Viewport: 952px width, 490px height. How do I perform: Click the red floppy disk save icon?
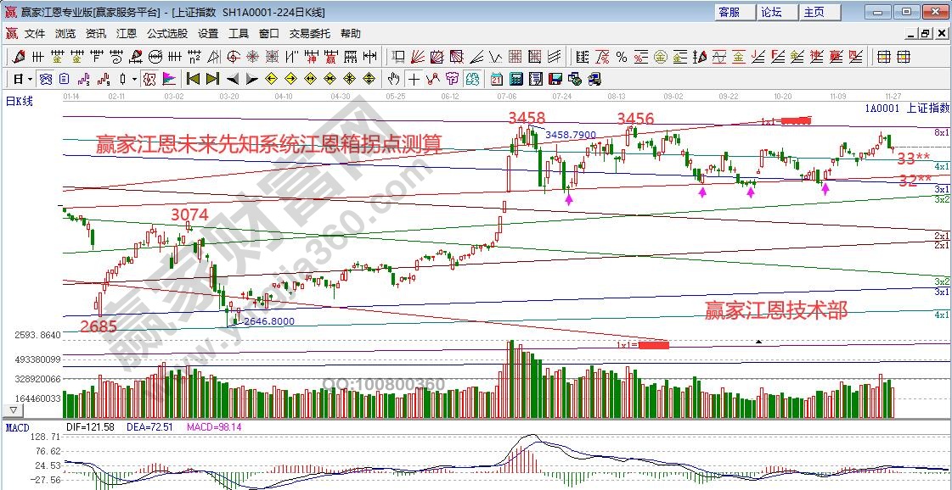555,79
